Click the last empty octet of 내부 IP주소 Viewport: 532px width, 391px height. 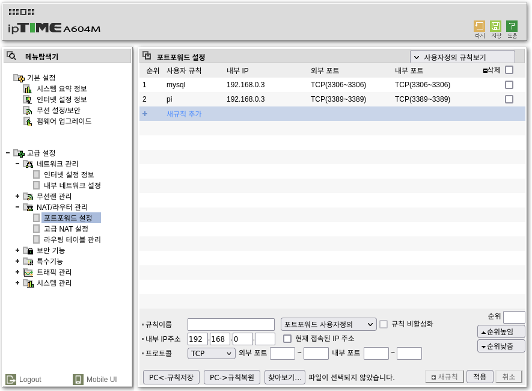point(264,339)
